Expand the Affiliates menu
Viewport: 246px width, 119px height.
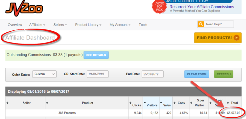[x=37, y=25]
